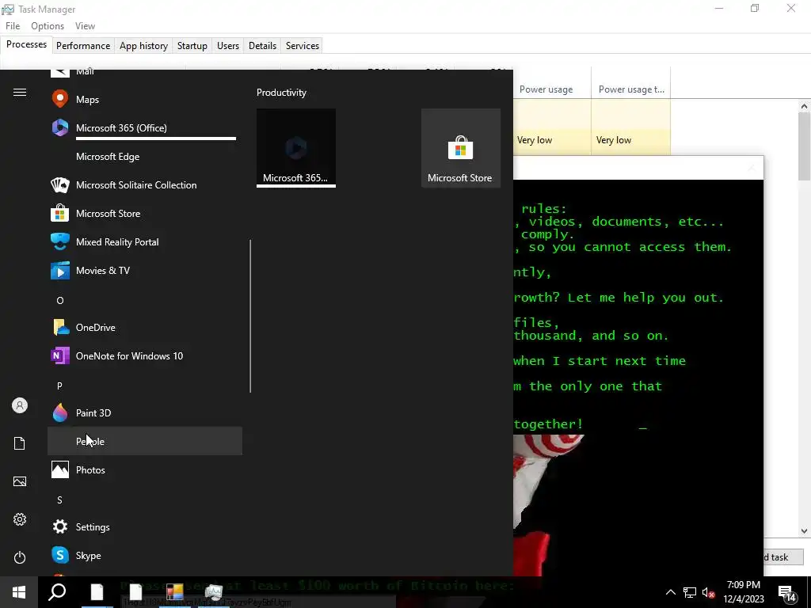Screen dimensions: 811x608
Task: Show hidden system tray icons
Action: pyautogui.click(x=670, y=592)
